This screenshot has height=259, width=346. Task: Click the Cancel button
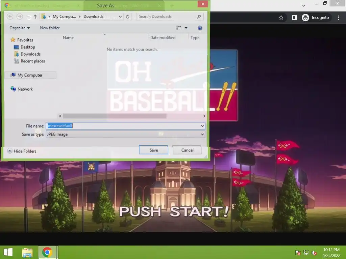187,150
